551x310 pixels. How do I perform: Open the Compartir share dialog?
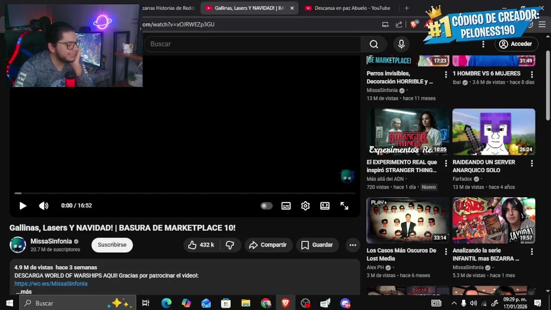pos(268,245)
